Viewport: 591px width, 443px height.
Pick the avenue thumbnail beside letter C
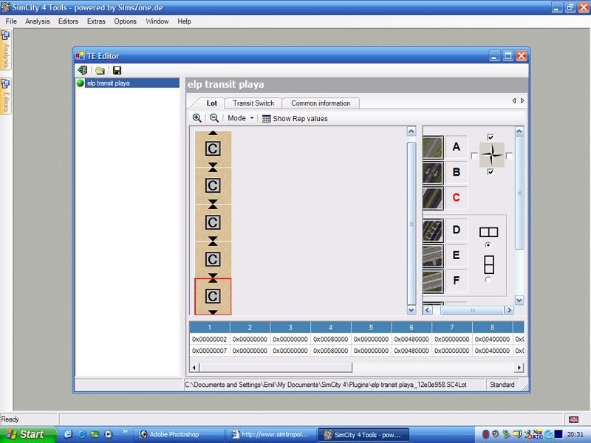click(x=433, y=198)
